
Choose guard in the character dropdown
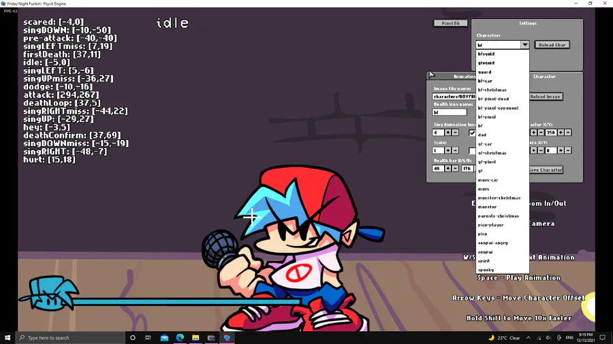[503, 72]
